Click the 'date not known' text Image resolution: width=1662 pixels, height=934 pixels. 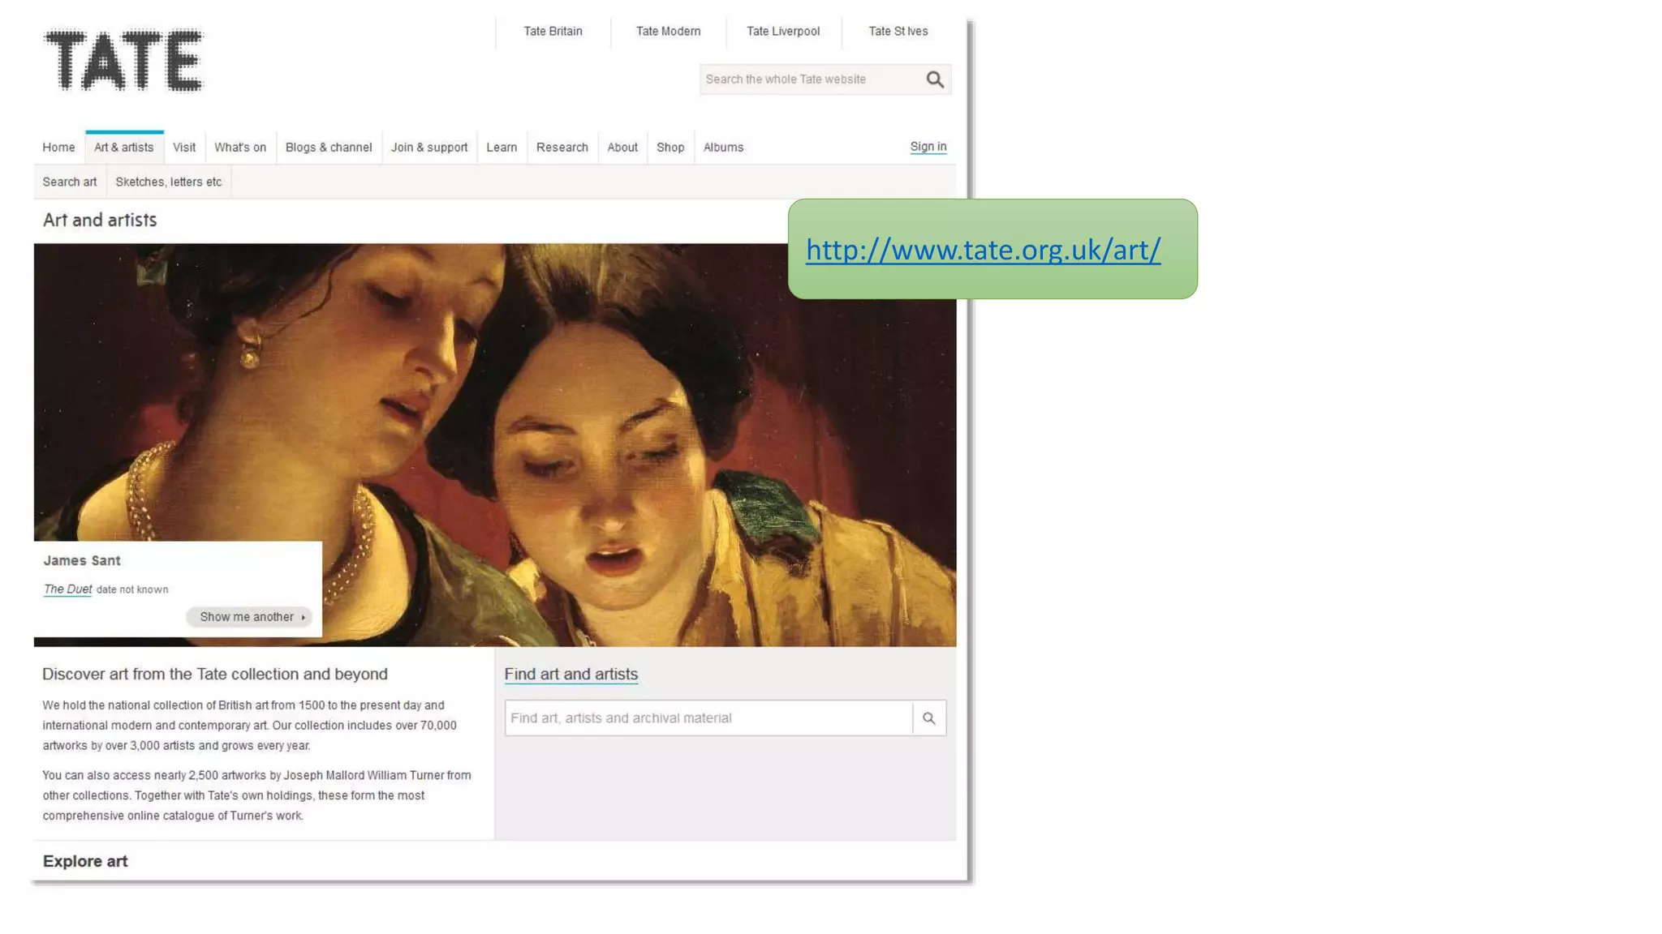pos(132,590)
